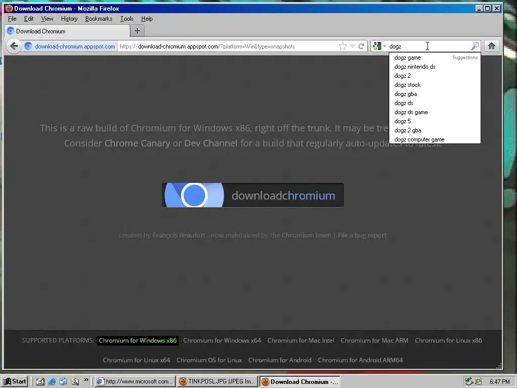This screenshot has width=517, height=388.
Task: Open the François Beaufort link
Action: pos(179,235)
